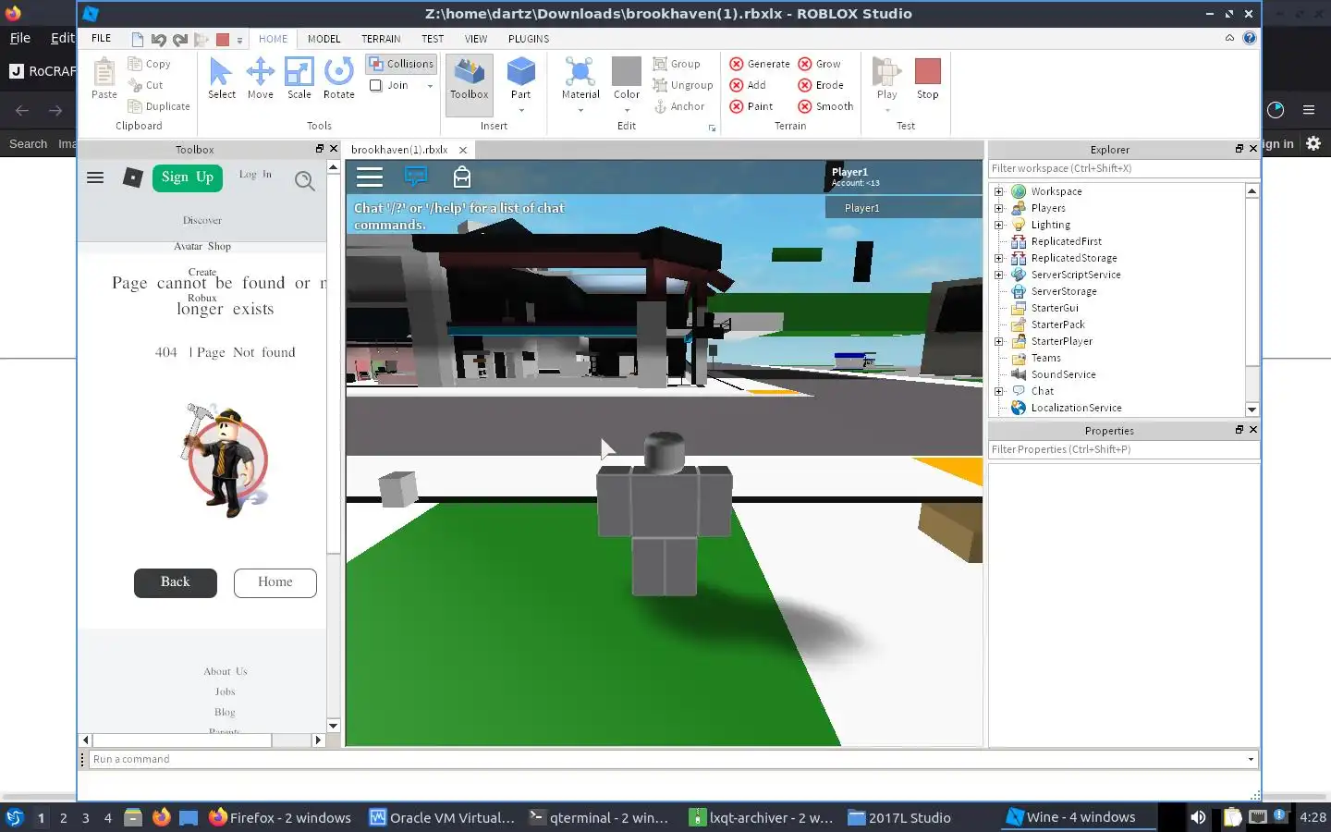
Task: Click the Home button on 404 page
Action: pyautogui.click(x=275, y=582)
